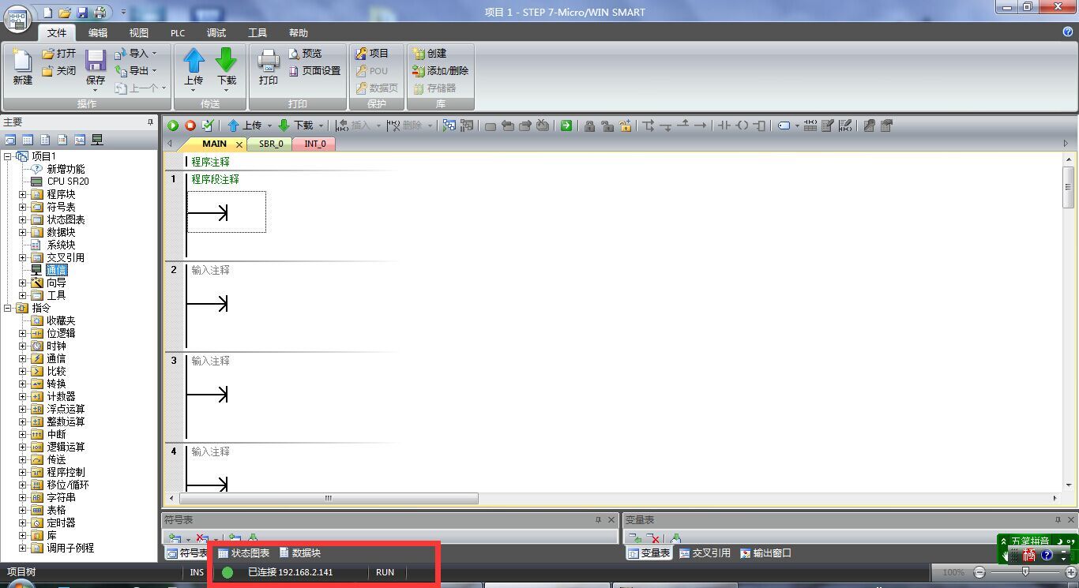This screenshot has width=1079, height=588.
Task: Switch to the PLC ribbon tab
Action: coord(178,33)
